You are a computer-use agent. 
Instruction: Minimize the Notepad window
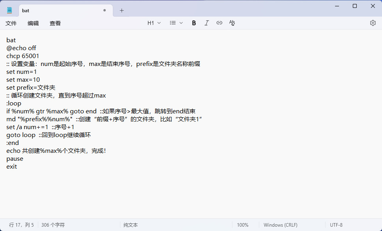point(337,6)
